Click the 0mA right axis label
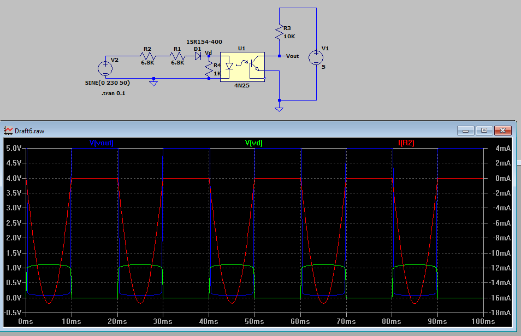The height and width of the screenshot is (336, 521). pos(503,178)
